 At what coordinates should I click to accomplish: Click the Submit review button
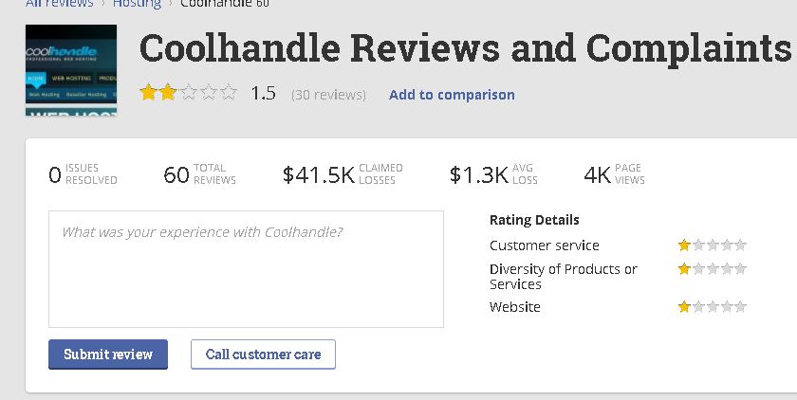pos(108,355)
